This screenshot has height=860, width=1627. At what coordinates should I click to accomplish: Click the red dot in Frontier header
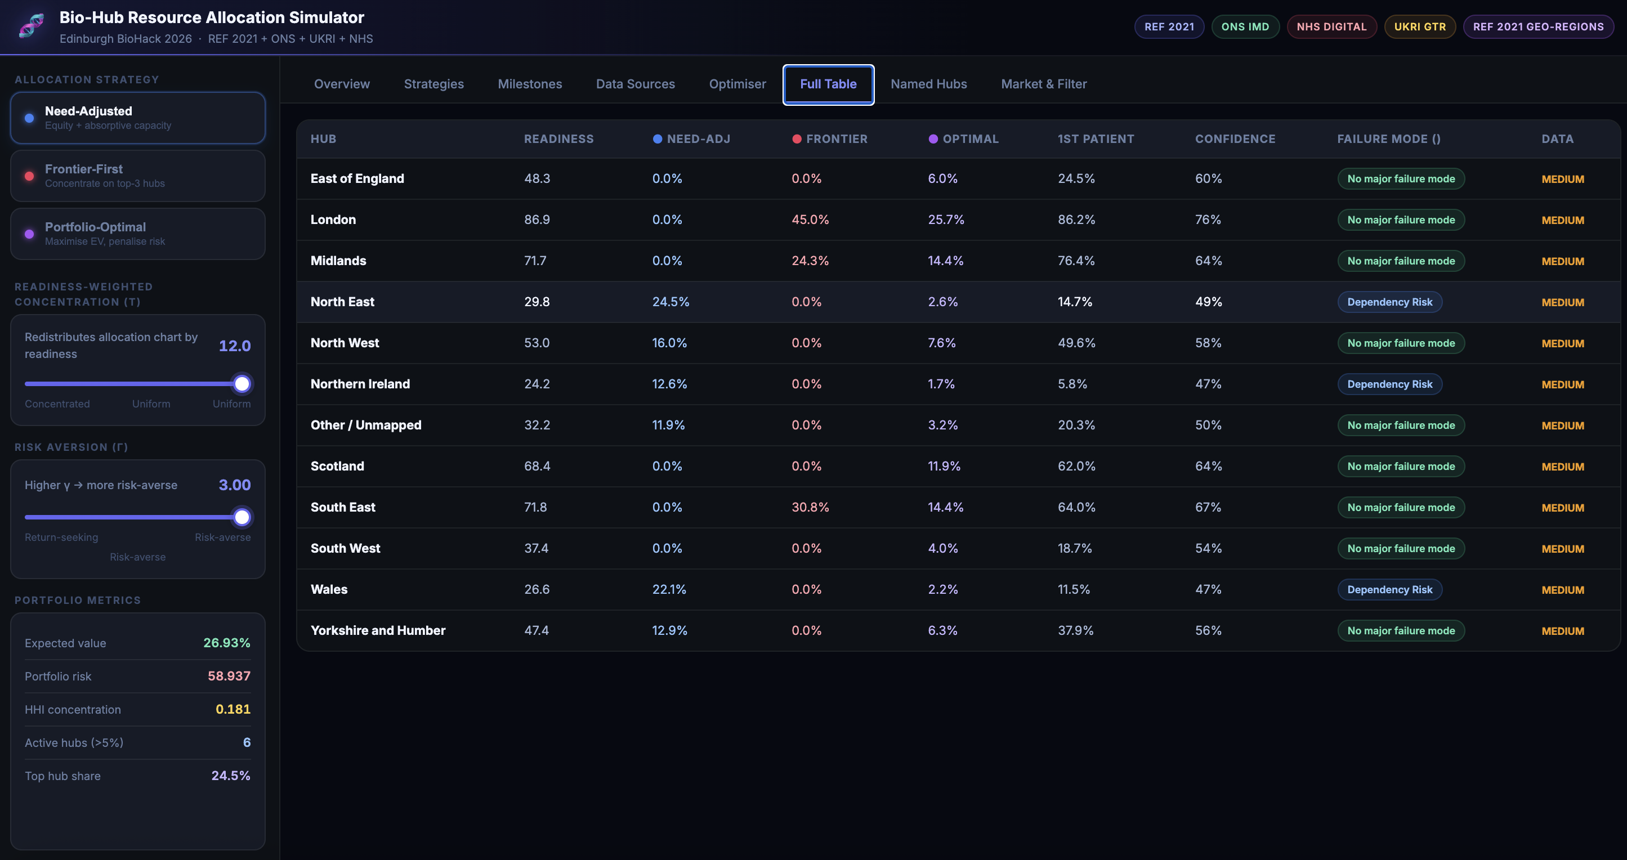click(x=797, y=139)
